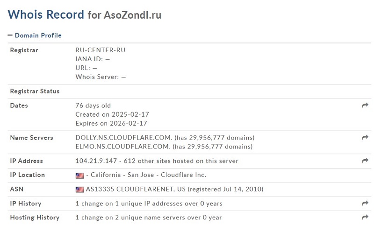Click the US flag icon beside AS13335

pyautogui.click(x=79, y=190)
